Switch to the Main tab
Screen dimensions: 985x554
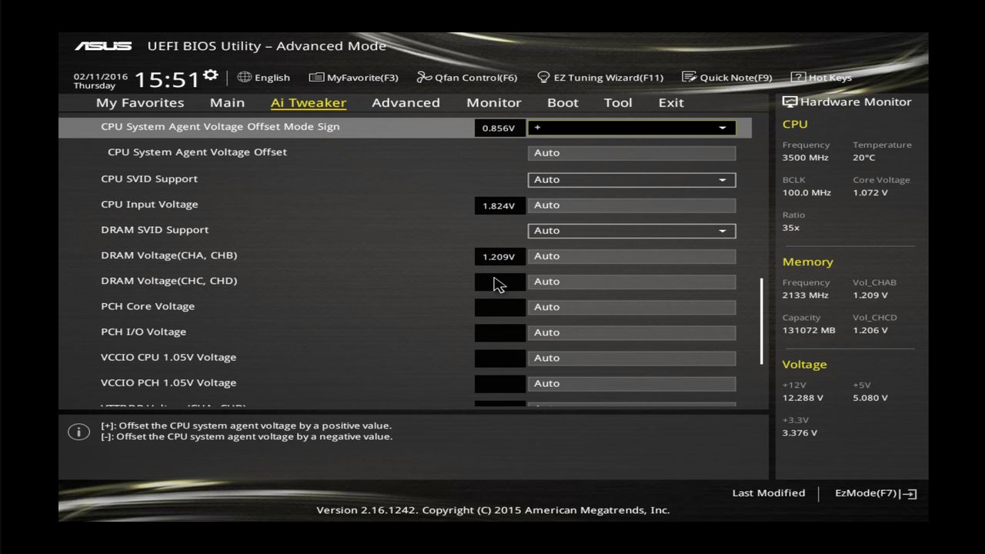pos(227,102)
